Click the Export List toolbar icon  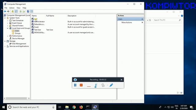point(24,12)
